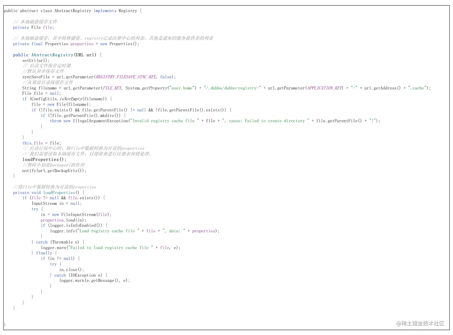Click the comment starting '// 启动订阅中心时'
This screenshot has width=453, height=335.
click(83, 148)
